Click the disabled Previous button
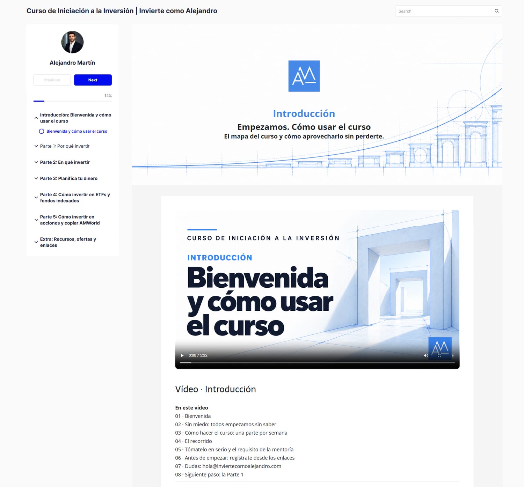 point(52,80)
